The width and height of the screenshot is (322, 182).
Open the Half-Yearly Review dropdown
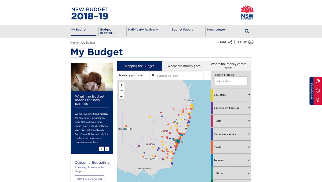tap(143, 30)
